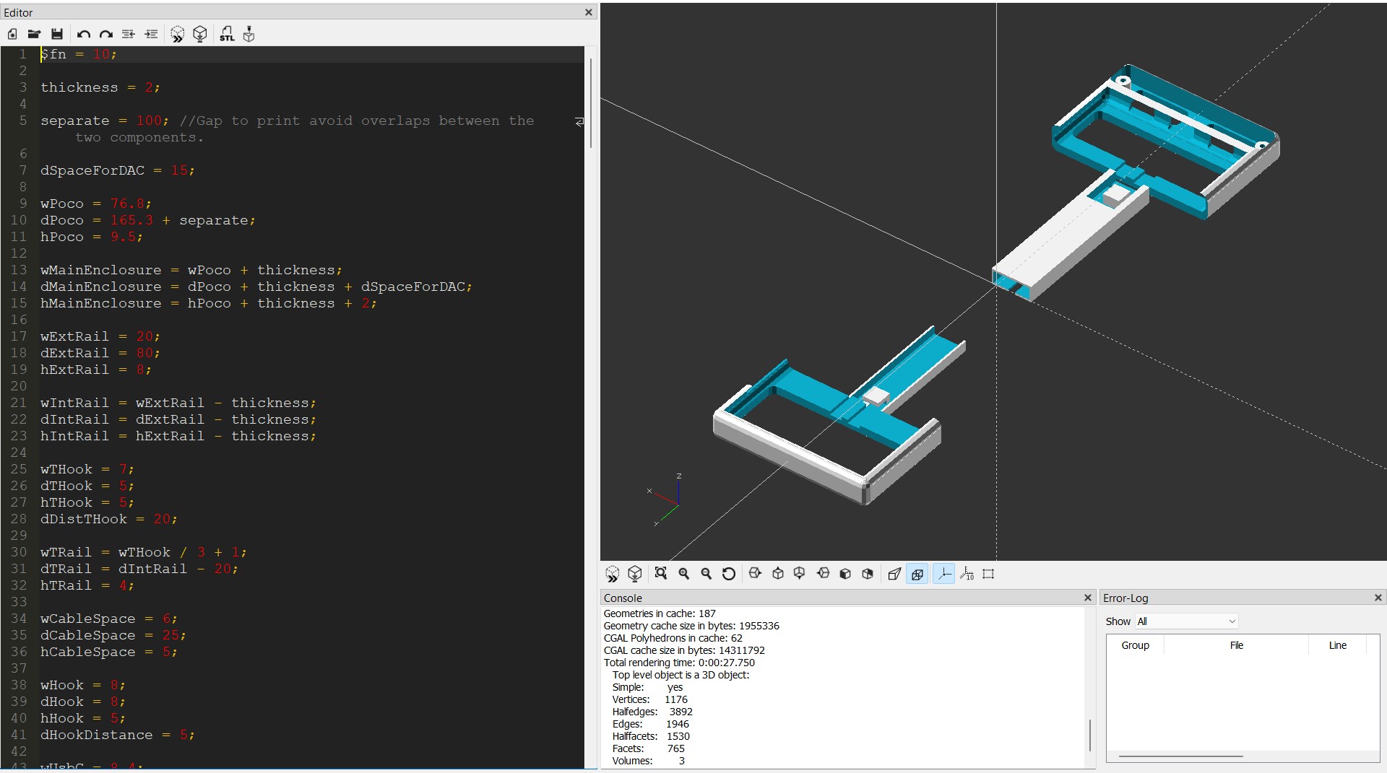Click the hPoco = 9.5 line

(x=92, y=237)
